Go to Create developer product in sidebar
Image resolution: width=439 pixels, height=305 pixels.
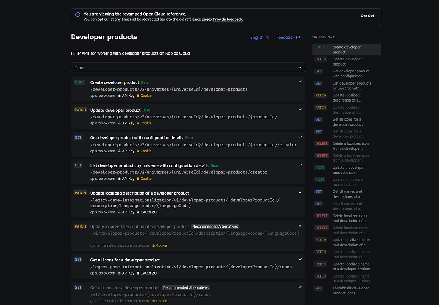[x=347, y=49]
